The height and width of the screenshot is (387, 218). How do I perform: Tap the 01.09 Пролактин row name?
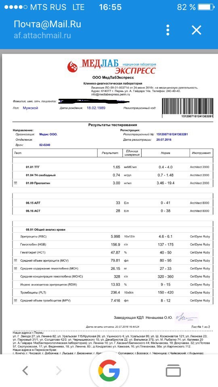click(x=38, y=183)
